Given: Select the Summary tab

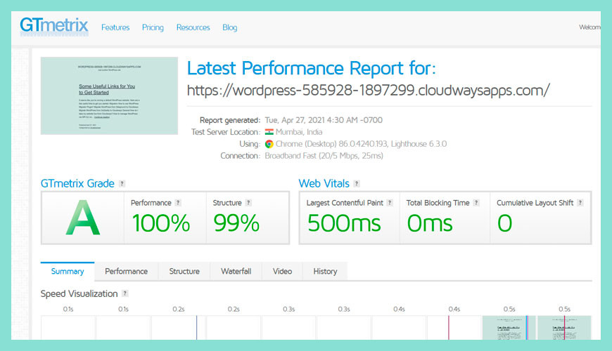Looking at the screenshot, I should click(68, 271).
